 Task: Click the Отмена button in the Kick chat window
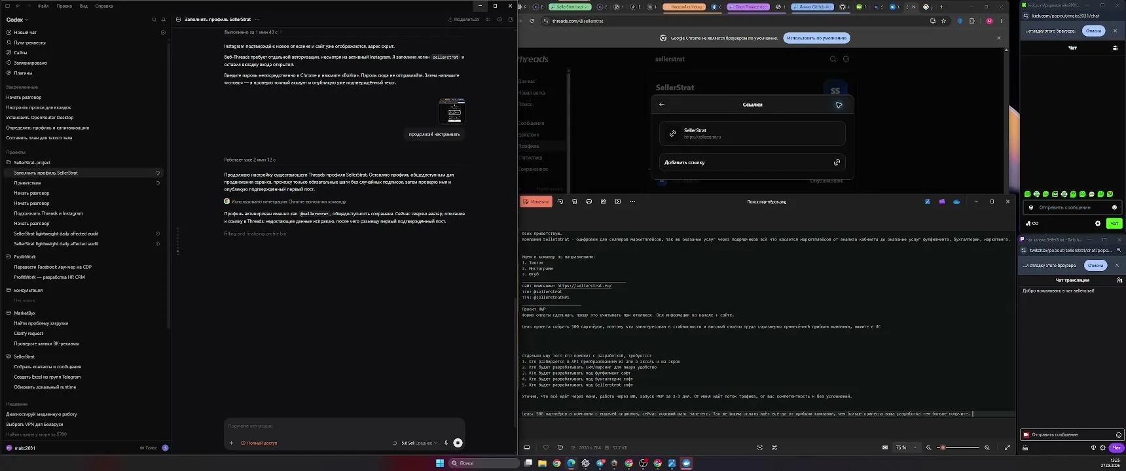coord(1093,31)
